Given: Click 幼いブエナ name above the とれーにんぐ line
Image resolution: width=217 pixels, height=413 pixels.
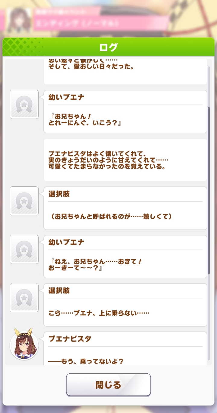Looking at the screenshot, I should [66, 97].
